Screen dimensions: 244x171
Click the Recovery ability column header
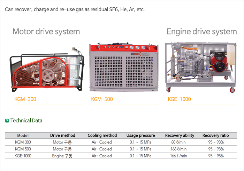pyautogui.click(x=180, y=135)
